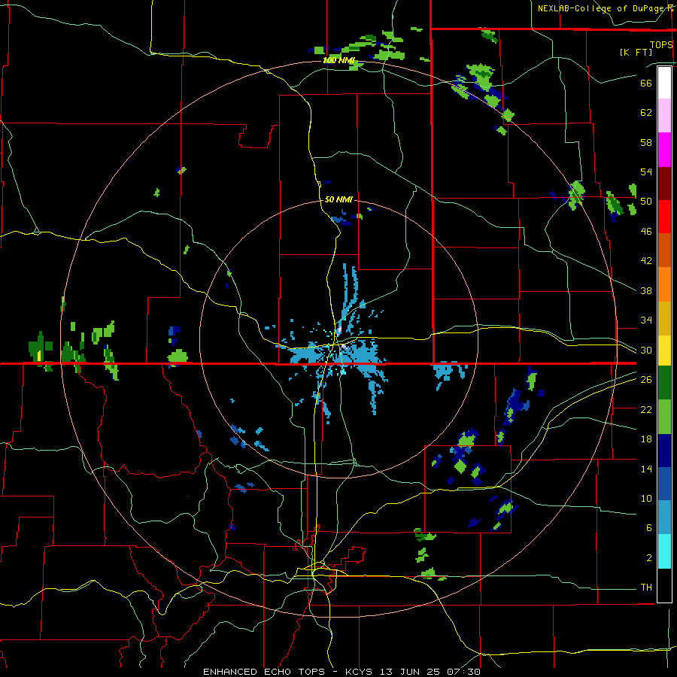The width and height of the screenshot is (677, 677).
Task: Click the legend value 22
Action: tap(646, 409)
